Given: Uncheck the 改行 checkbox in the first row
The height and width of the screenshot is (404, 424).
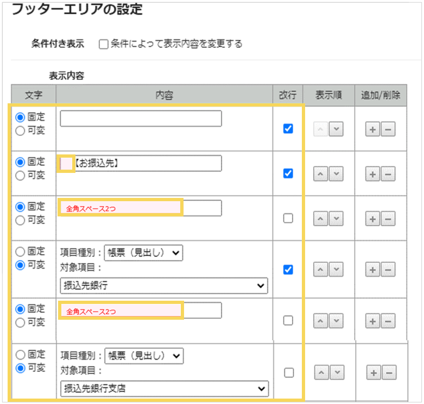Looking at the screenshot, I should pyautogui.click(x=288, y=129).
